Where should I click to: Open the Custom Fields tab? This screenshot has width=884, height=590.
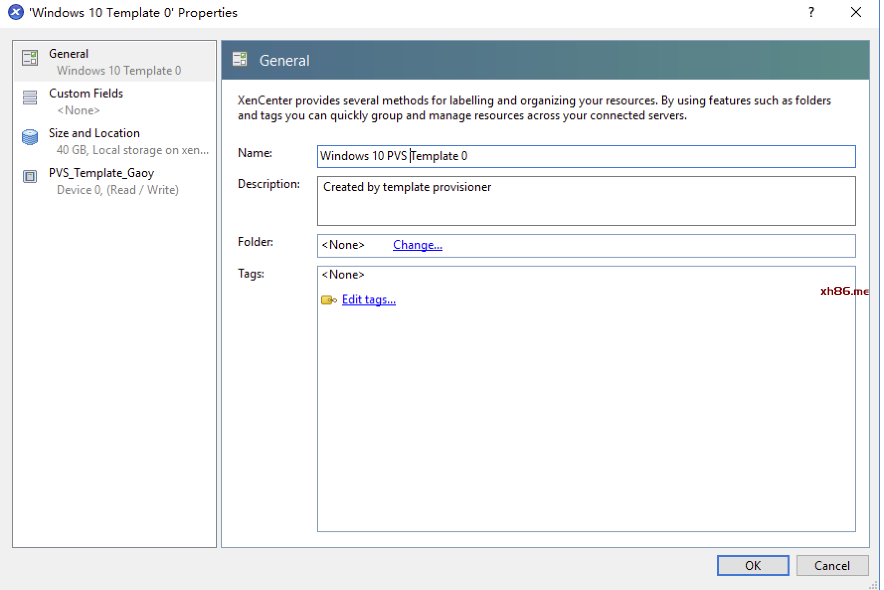pyautogui.click(x=114, y=101)
